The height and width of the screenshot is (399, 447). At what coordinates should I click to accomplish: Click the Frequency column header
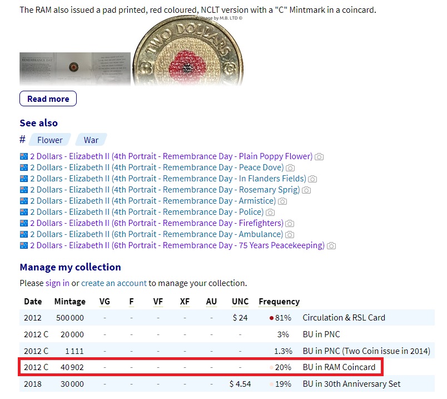coord(279,302)
